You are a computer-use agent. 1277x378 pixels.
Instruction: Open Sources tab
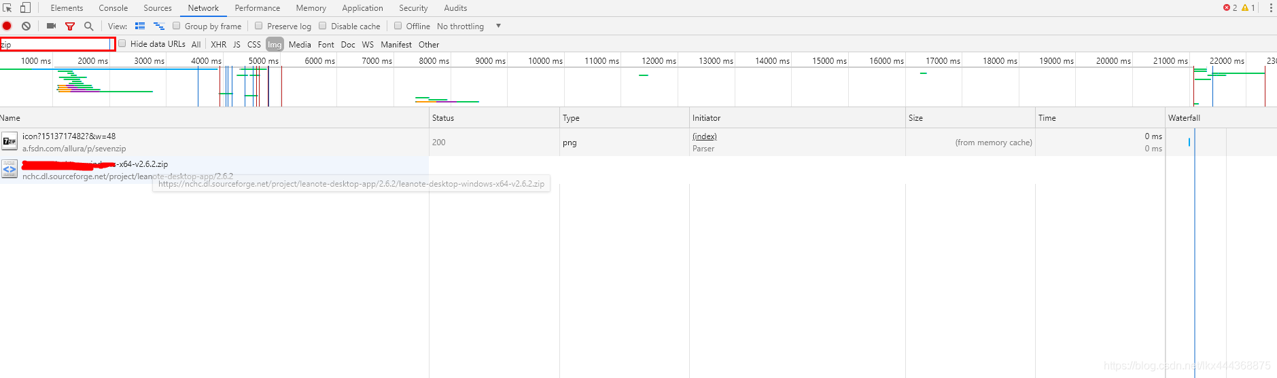(158, 8)
